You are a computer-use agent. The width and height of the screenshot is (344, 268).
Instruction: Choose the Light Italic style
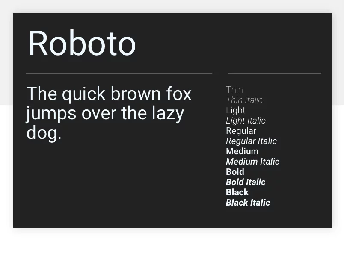(x=246, y=121)
